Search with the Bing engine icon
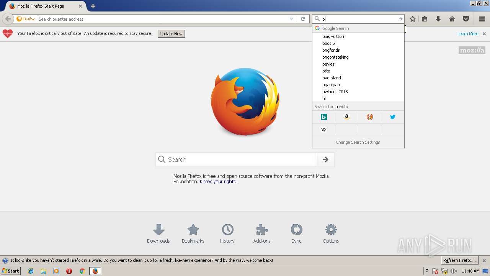 tap(324, 117)
